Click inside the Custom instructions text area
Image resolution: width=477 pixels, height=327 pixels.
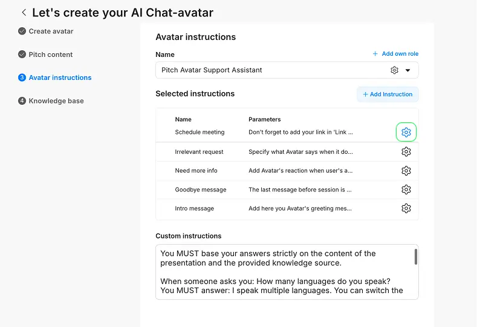tap(284, 272)
